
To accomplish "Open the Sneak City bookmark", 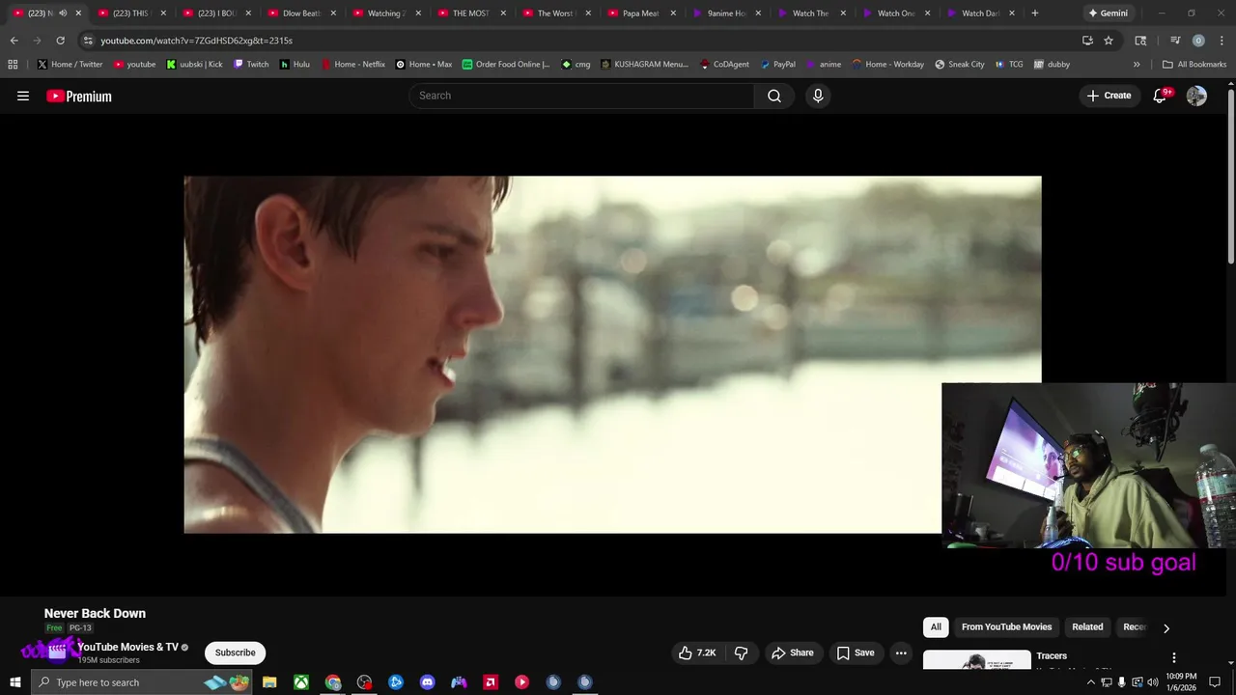I will pos(960,65).
